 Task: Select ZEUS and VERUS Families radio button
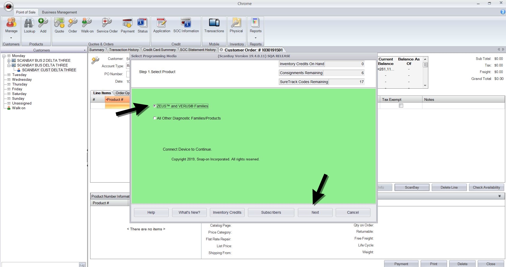coord(155,106)
